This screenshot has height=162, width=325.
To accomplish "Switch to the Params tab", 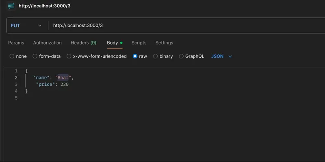I will (x=16, y=43).
